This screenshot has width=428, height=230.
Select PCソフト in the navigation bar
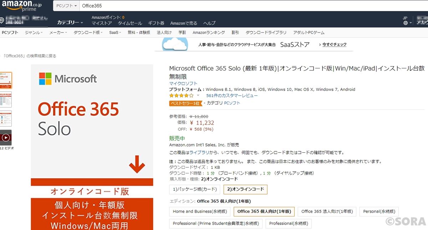click(9, 32)
